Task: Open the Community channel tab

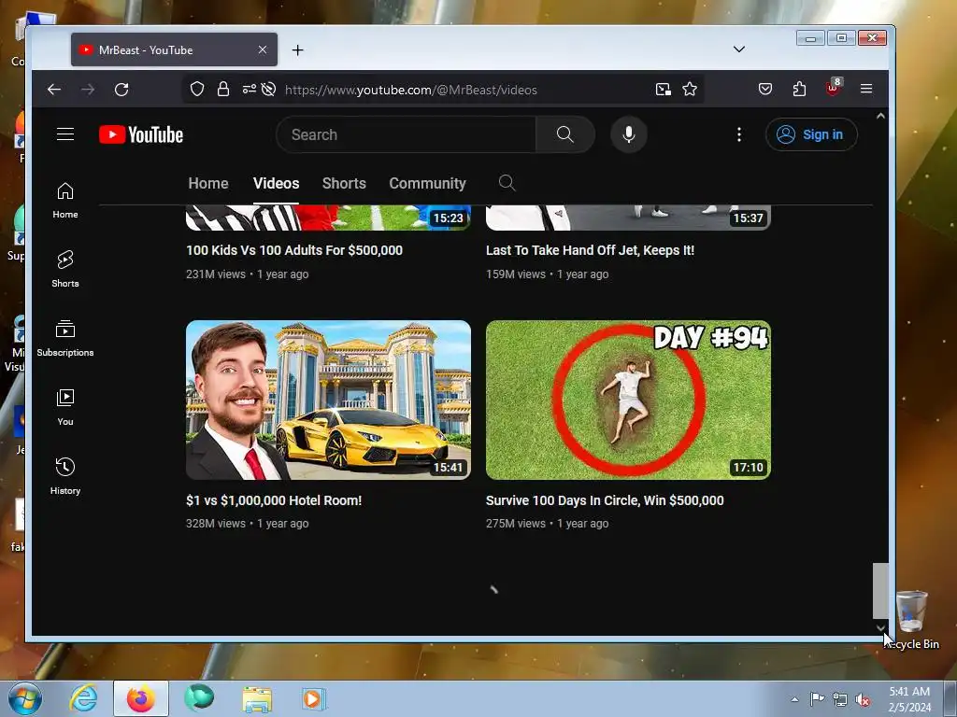Action: 427,184
